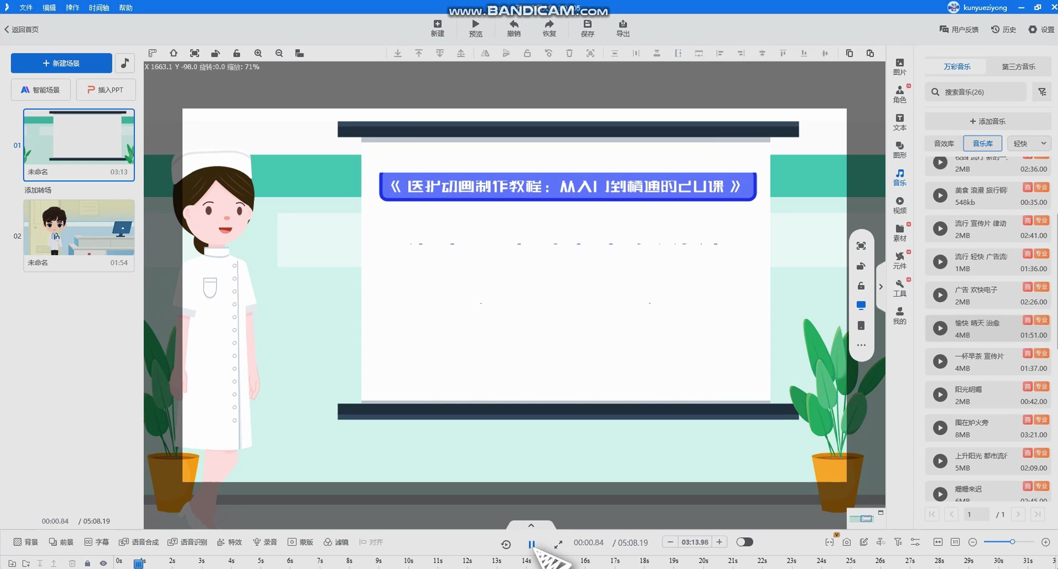Click the 新建 new project toolbar icon
The height and width of the screenshot is (569, 1058).
tap(437, 28)
